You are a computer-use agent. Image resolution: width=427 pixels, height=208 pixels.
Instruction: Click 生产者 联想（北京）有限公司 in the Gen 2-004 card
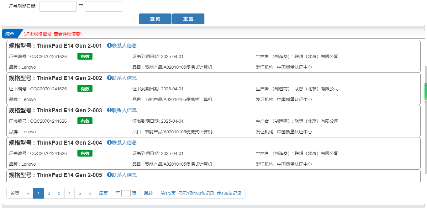[297, 154]
